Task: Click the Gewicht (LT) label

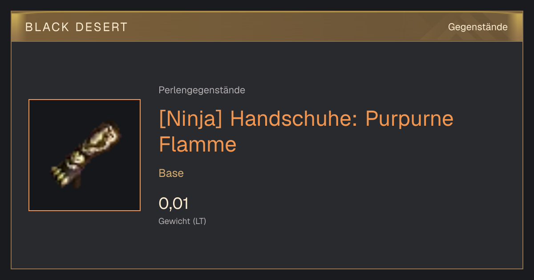Action: click(x=182, y=221)
